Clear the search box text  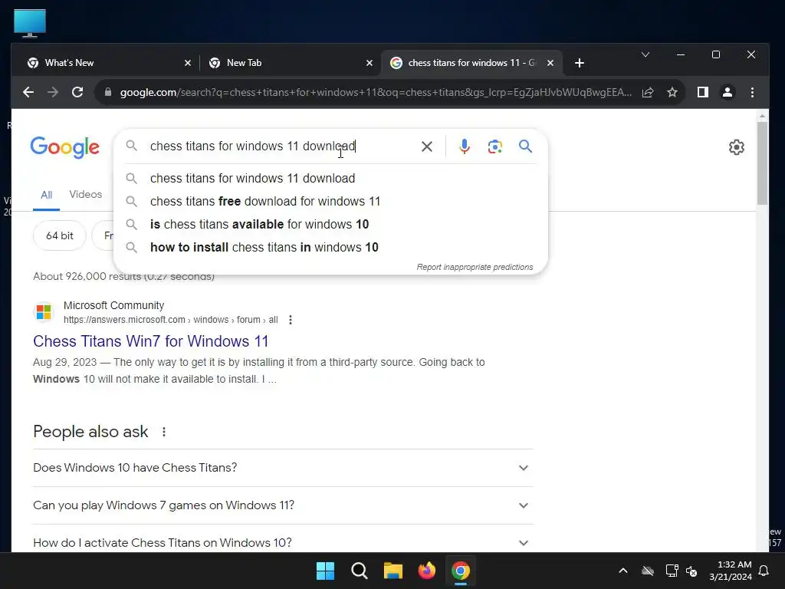point(426,146)
